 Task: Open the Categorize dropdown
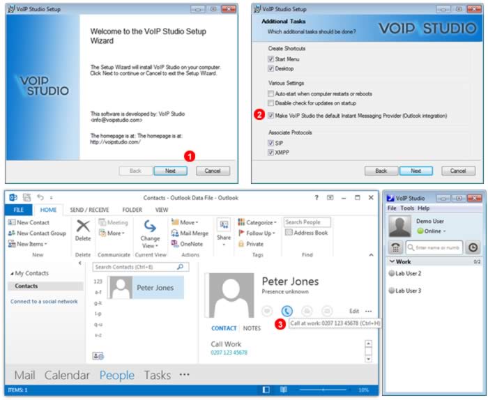click(257, 222)
